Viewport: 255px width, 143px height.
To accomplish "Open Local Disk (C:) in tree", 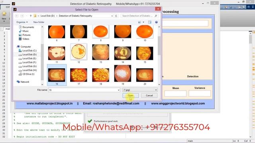I will [x=27, y=50].
